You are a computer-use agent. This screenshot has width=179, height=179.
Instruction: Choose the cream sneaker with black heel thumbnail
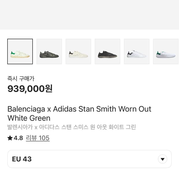click(78, 51)
